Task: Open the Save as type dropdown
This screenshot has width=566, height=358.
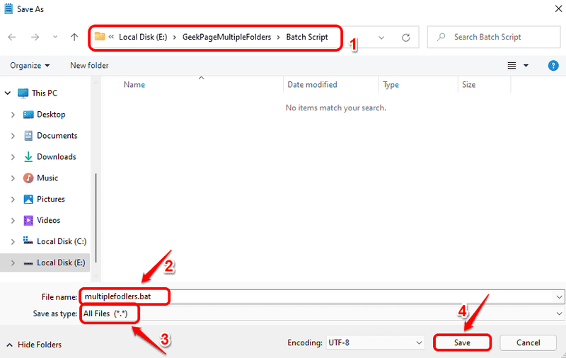Action: pos(322,313)
